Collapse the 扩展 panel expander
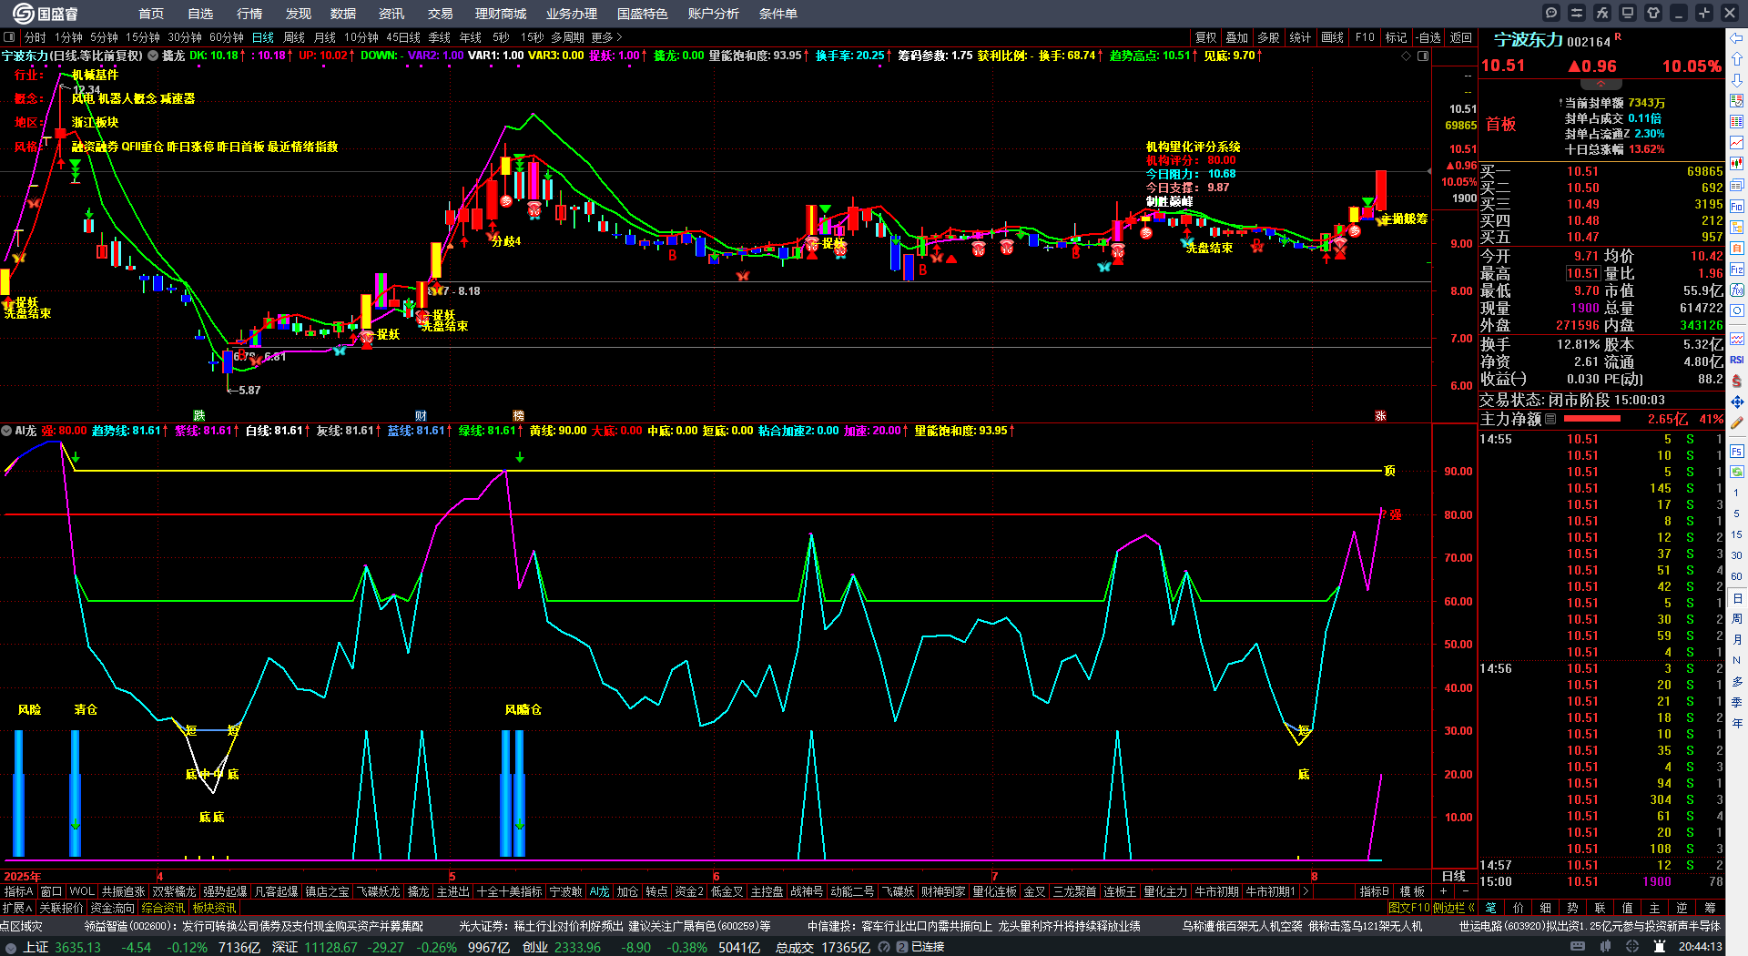Screen dimensions: 1748x956 [17, 908]
